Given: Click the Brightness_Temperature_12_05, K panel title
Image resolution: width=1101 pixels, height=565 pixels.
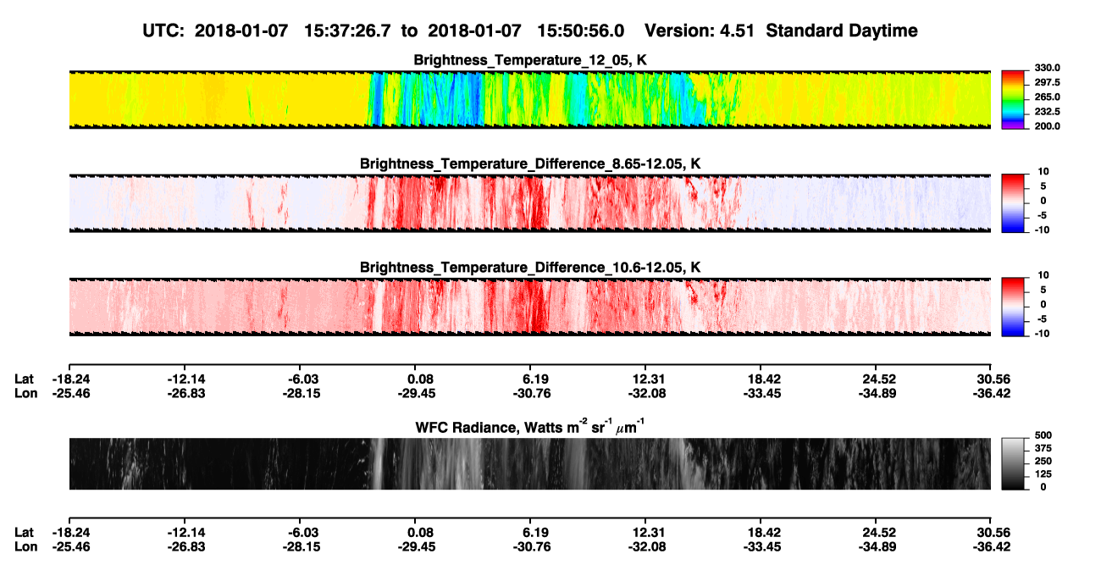Looking at the screenshot, I should pos(530,60).
